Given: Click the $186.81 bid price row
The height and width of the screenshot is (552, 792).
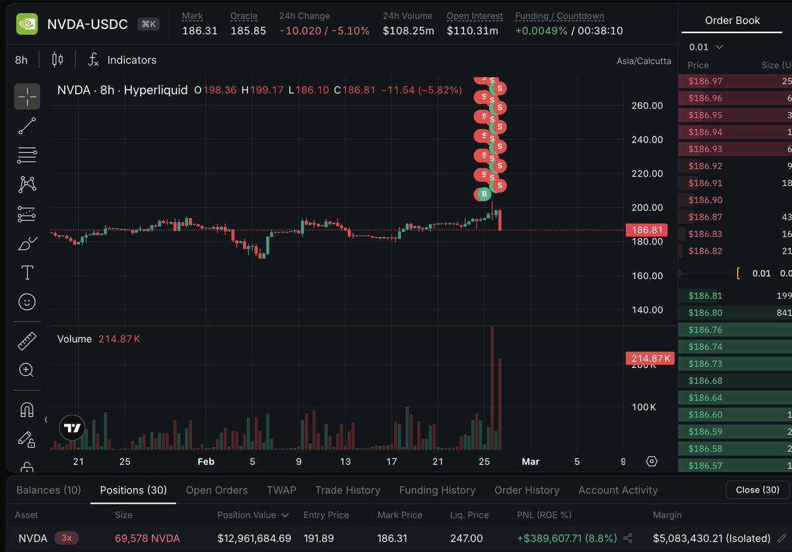Looking at the screenshot, I should click(x=735, y=296).
